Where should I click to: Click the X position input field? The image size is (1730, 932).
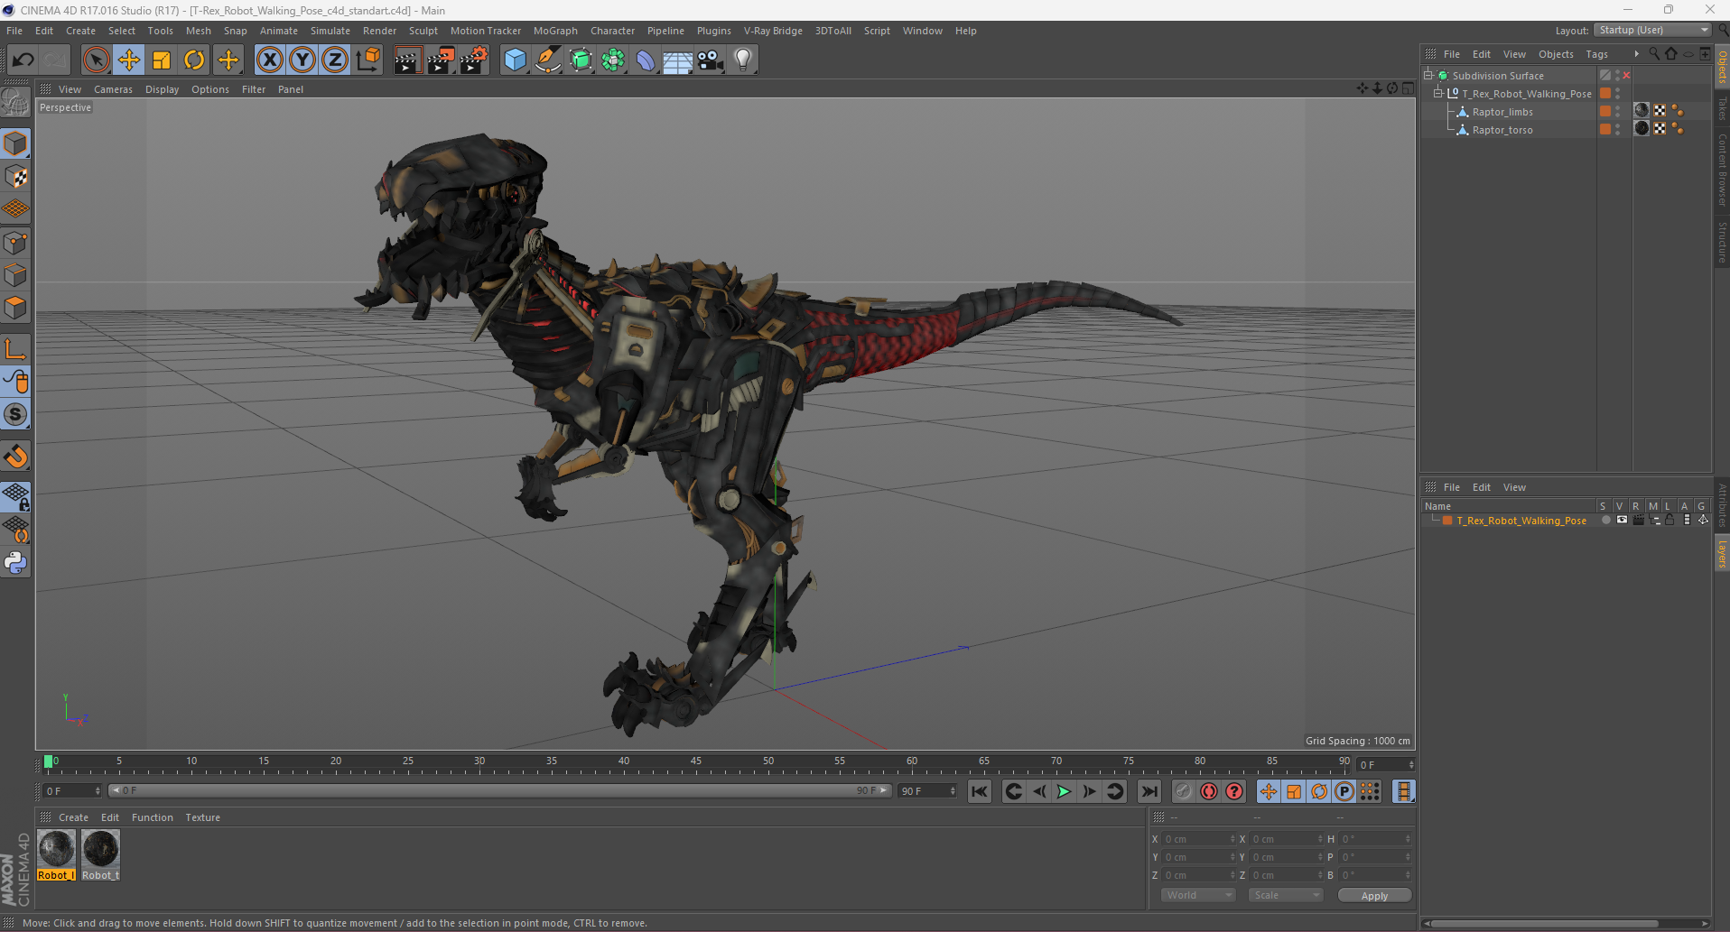(x=1199, y=839)
